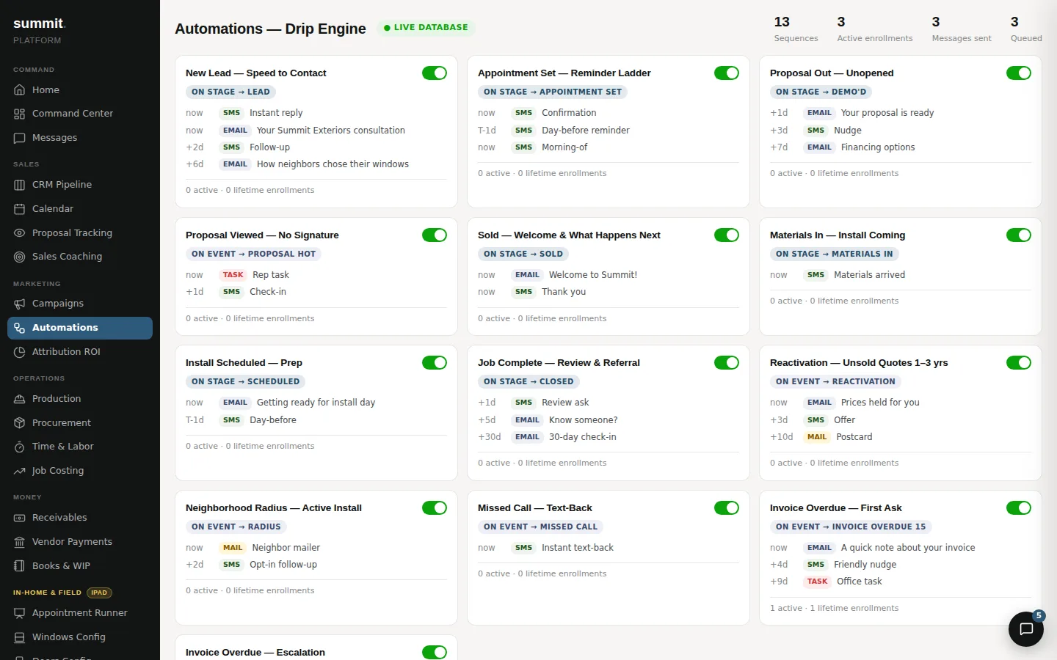The height and width of the screenshot is (660, 1057).
Task: Click the iPad badge beside In-Home & Field
Action: 99,593
